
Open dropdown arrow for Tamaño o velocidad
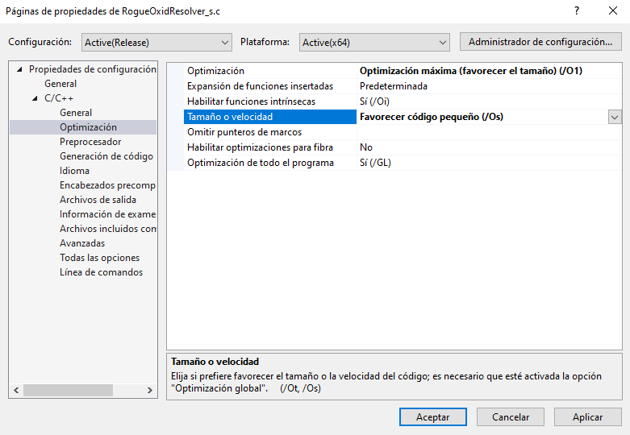(615, 117)
